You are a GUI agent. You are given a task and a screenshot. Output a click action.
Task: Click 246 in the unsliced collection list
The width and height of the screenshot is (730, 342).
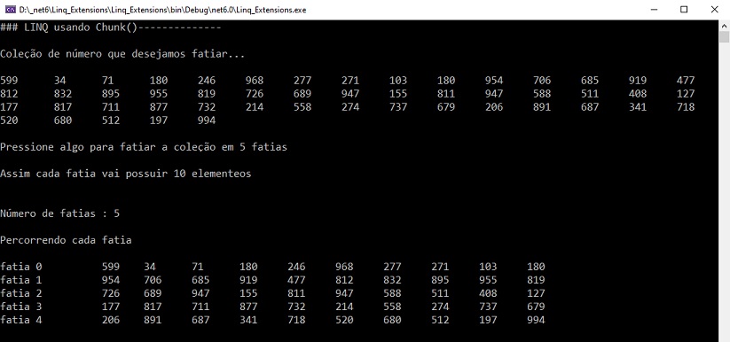click(207, 81)
